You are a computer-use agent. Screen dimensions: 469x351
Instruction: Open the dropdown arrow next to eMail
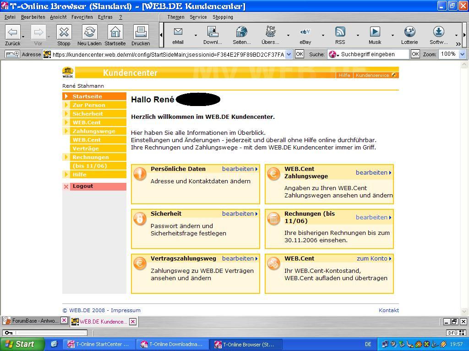196,35
